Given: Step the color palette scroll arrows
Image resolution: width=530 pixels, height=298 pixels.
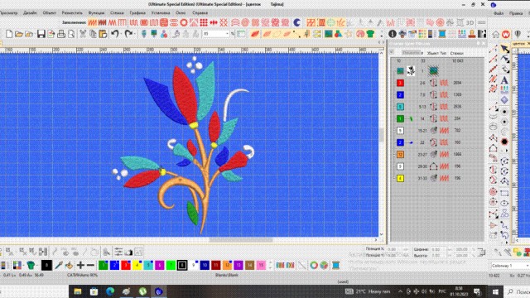Looking at the screenshot, I should pyautogui.click(x=270, y=265).
